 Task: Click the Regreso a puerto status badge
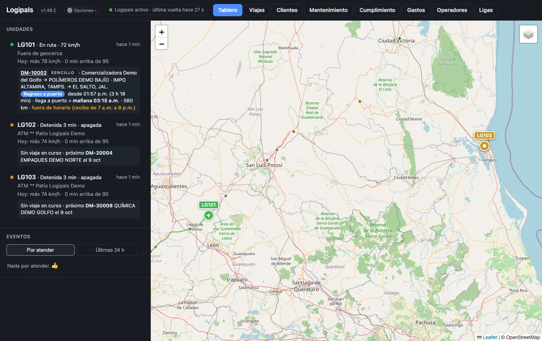[43, 94]
